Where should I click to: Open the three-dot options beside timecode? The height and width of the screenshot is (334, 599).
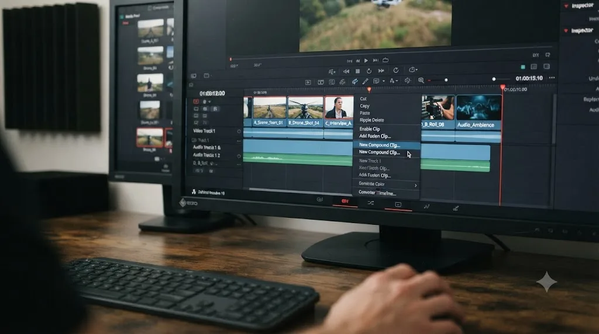click(552, 78)
